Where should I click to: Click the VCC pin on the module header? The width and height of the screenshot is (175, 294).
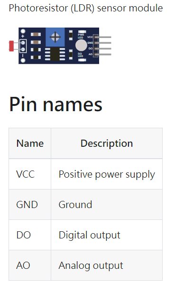(103, 37)
